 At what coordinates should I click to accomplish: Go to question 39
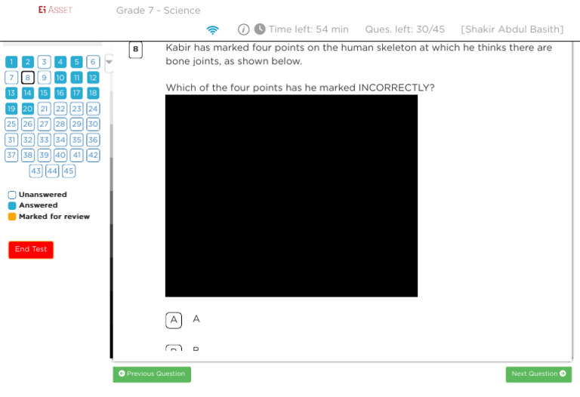(x=44, y=155)
